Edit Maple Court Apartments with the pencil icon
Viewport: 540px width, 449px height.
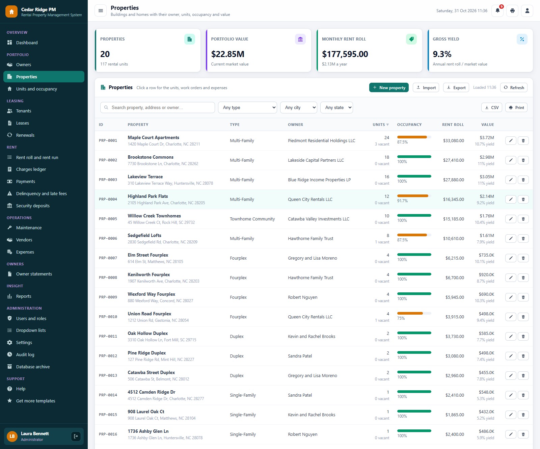511,141
